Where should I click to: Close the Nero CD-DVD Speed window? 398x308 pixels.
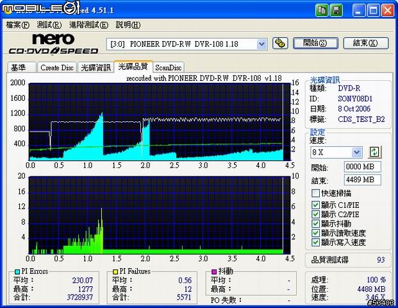click(388, 11)
